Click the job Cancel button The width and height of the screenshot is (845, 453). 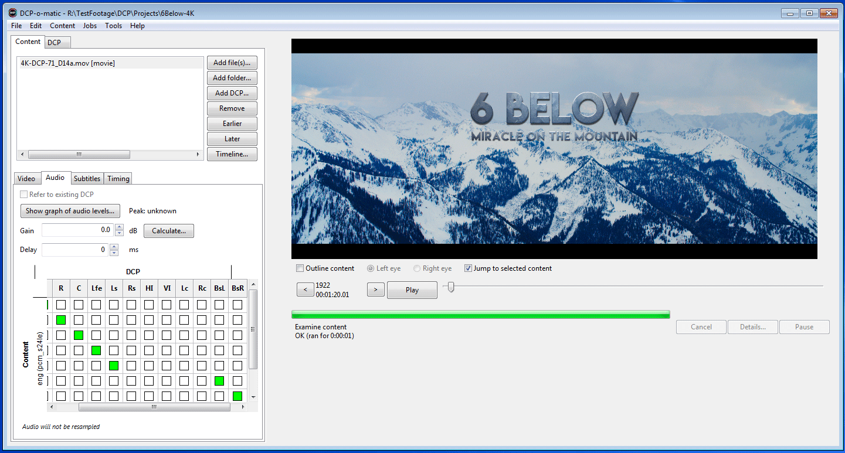pyautogui.click(x=701, y=327)
